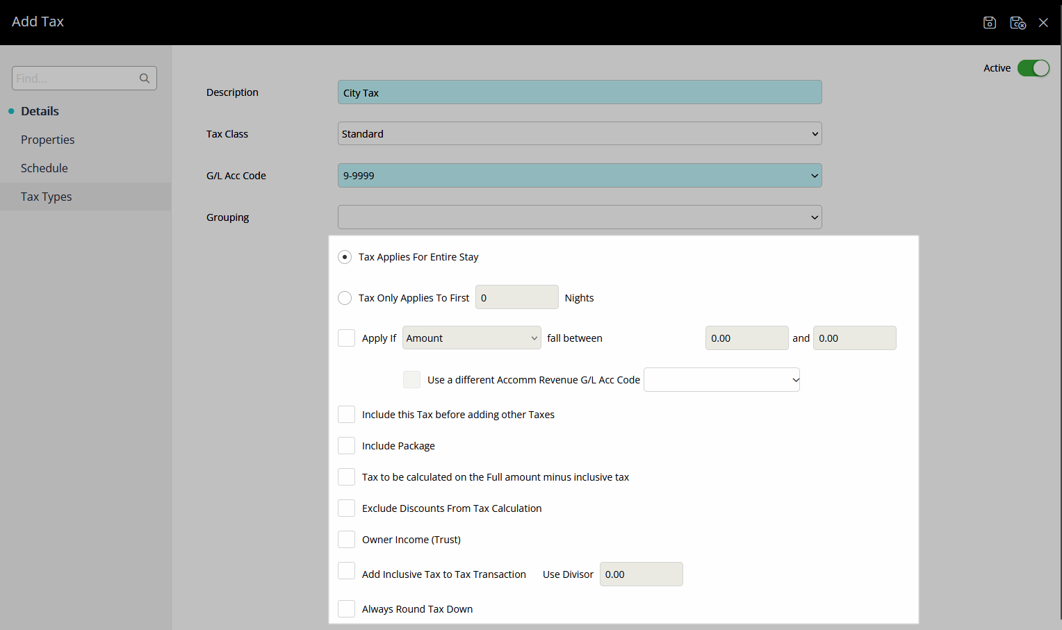Viewport: 1062px width, 630px height.
Task: Click the 'Nights' label
Action: 579,298
